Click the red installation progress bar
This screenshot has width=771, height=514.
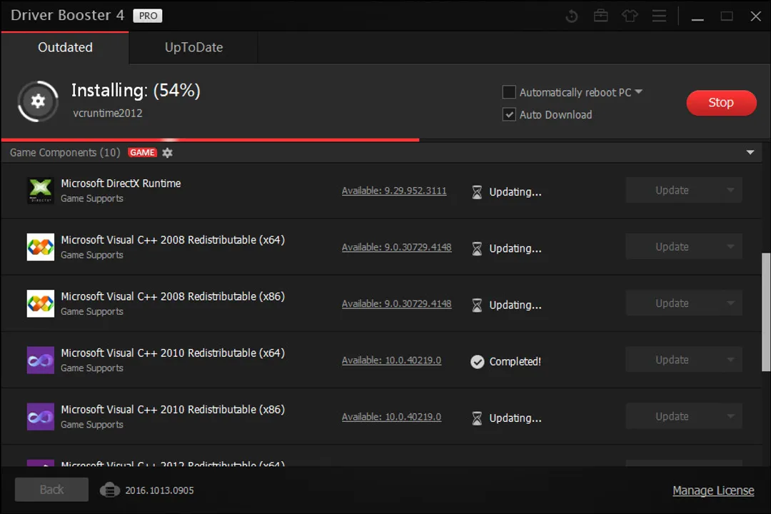coord(211,140)
